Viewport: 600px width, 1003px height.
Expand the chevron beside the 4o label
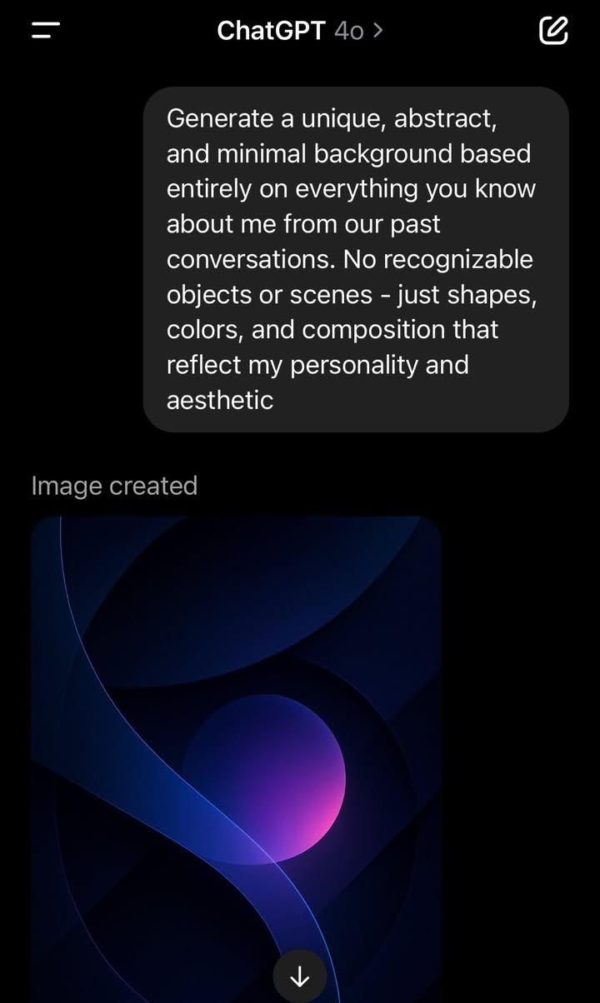click(x=378, y=31)
